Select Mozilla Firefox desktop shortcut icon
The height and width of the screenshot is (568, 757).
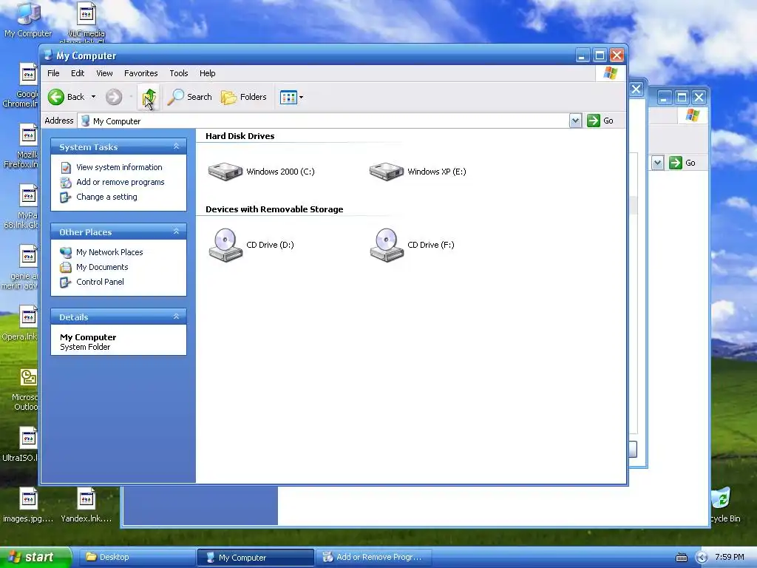point(21,146)
